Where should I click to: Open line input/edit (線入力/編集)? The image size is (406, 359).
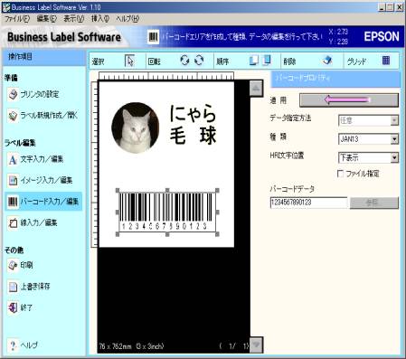click(x=33, y=222)
